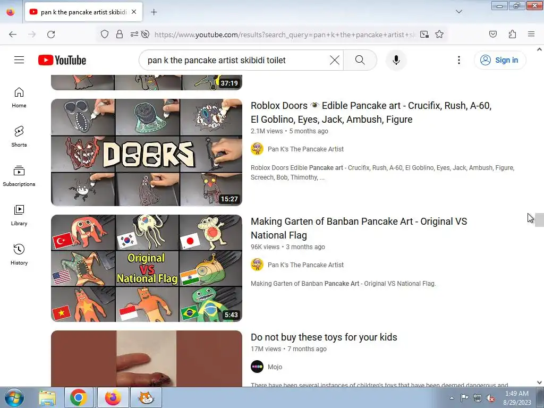Viewport: 544px width, 408px height.
Task: Launch Google Chrome from taskbar
Action: [x=79, y=398]
